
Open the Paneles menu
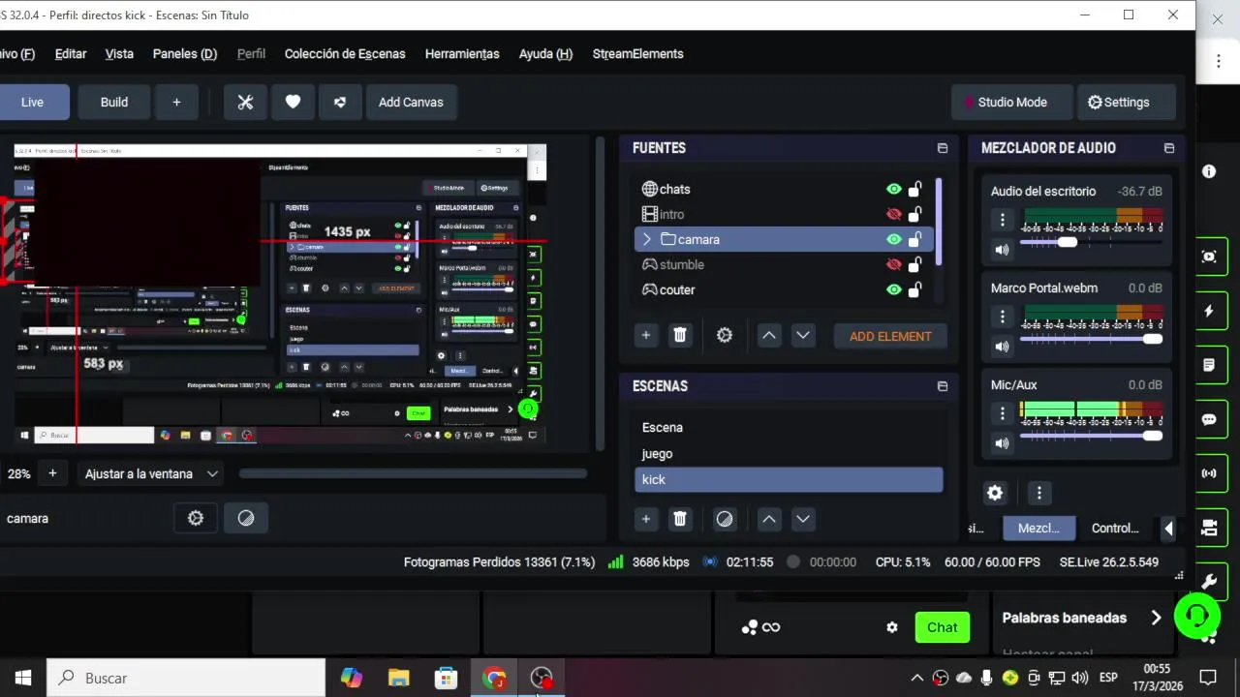[185, 54]
